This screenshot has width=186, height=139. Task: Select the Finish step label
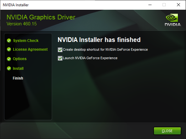coord(18,78)
